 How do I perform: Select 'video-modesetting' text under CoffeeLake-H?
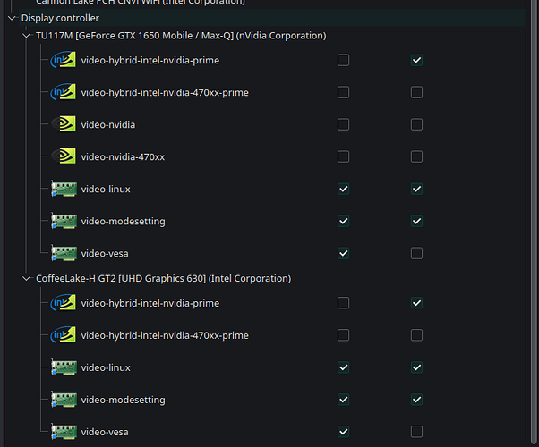pos(123,400)
